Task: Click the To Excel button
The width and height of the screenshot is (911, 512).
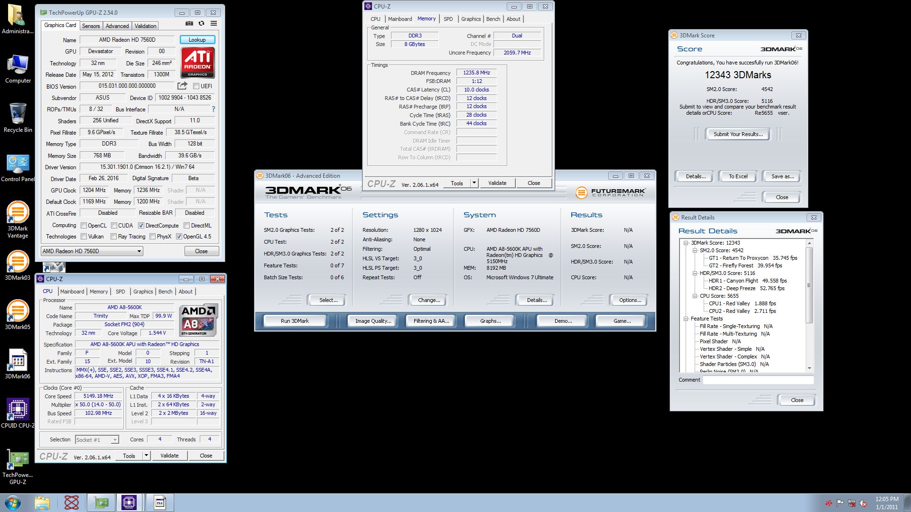Action: tap(738, 176)
